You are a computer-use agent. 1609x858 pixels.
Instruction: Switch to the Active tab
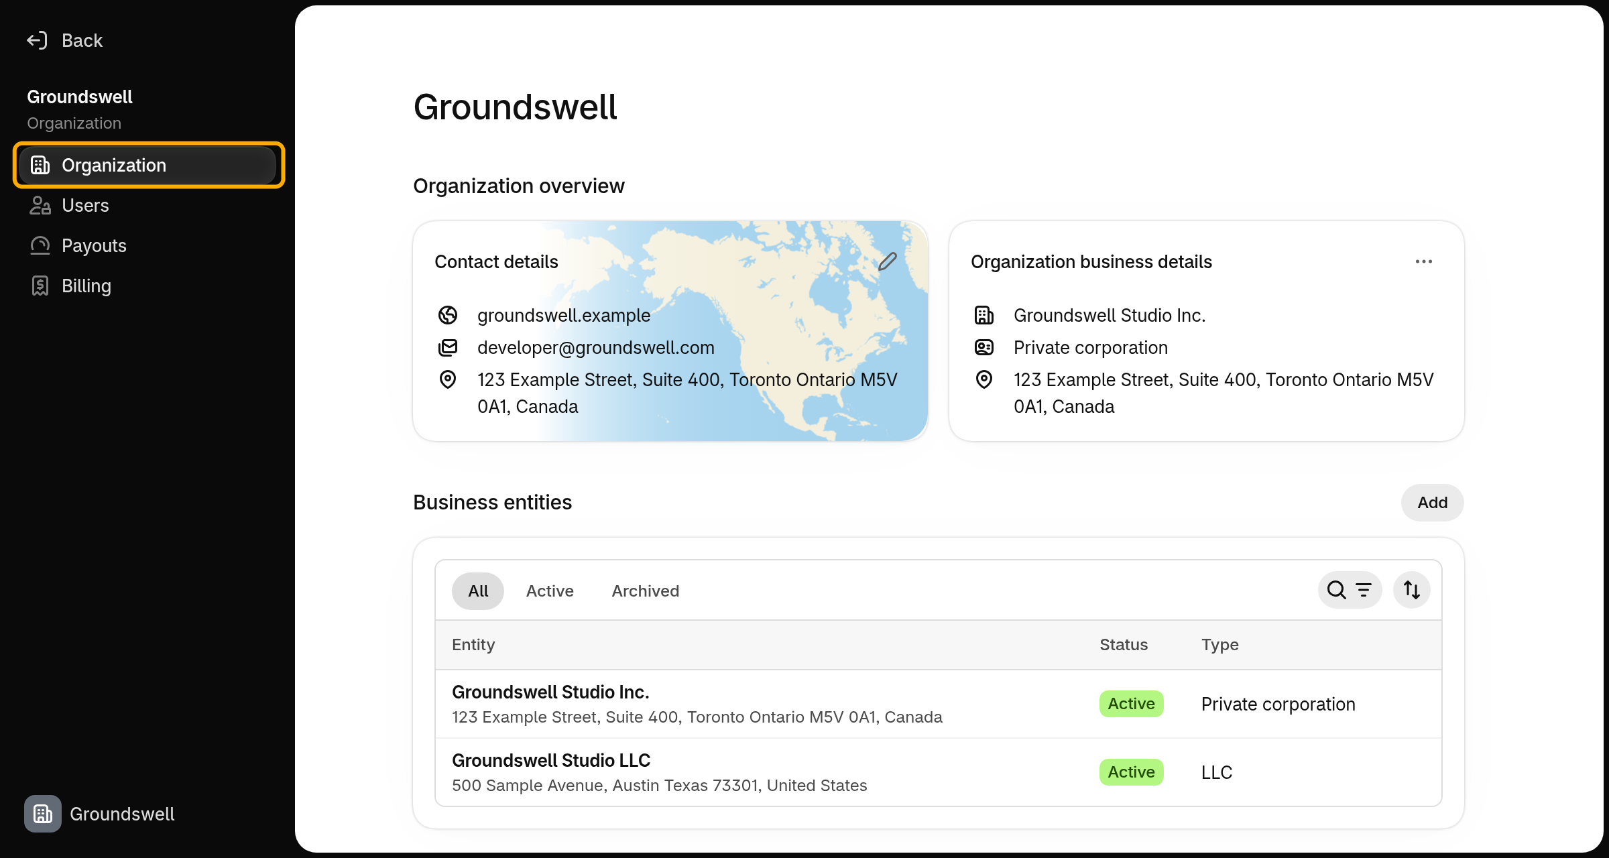(x=550, y=591)
